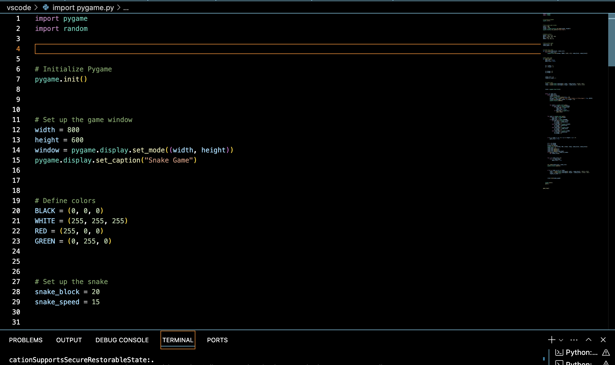Open the DEBUG CONSOLE tab

pyautogui.click(x=122, y=340)
